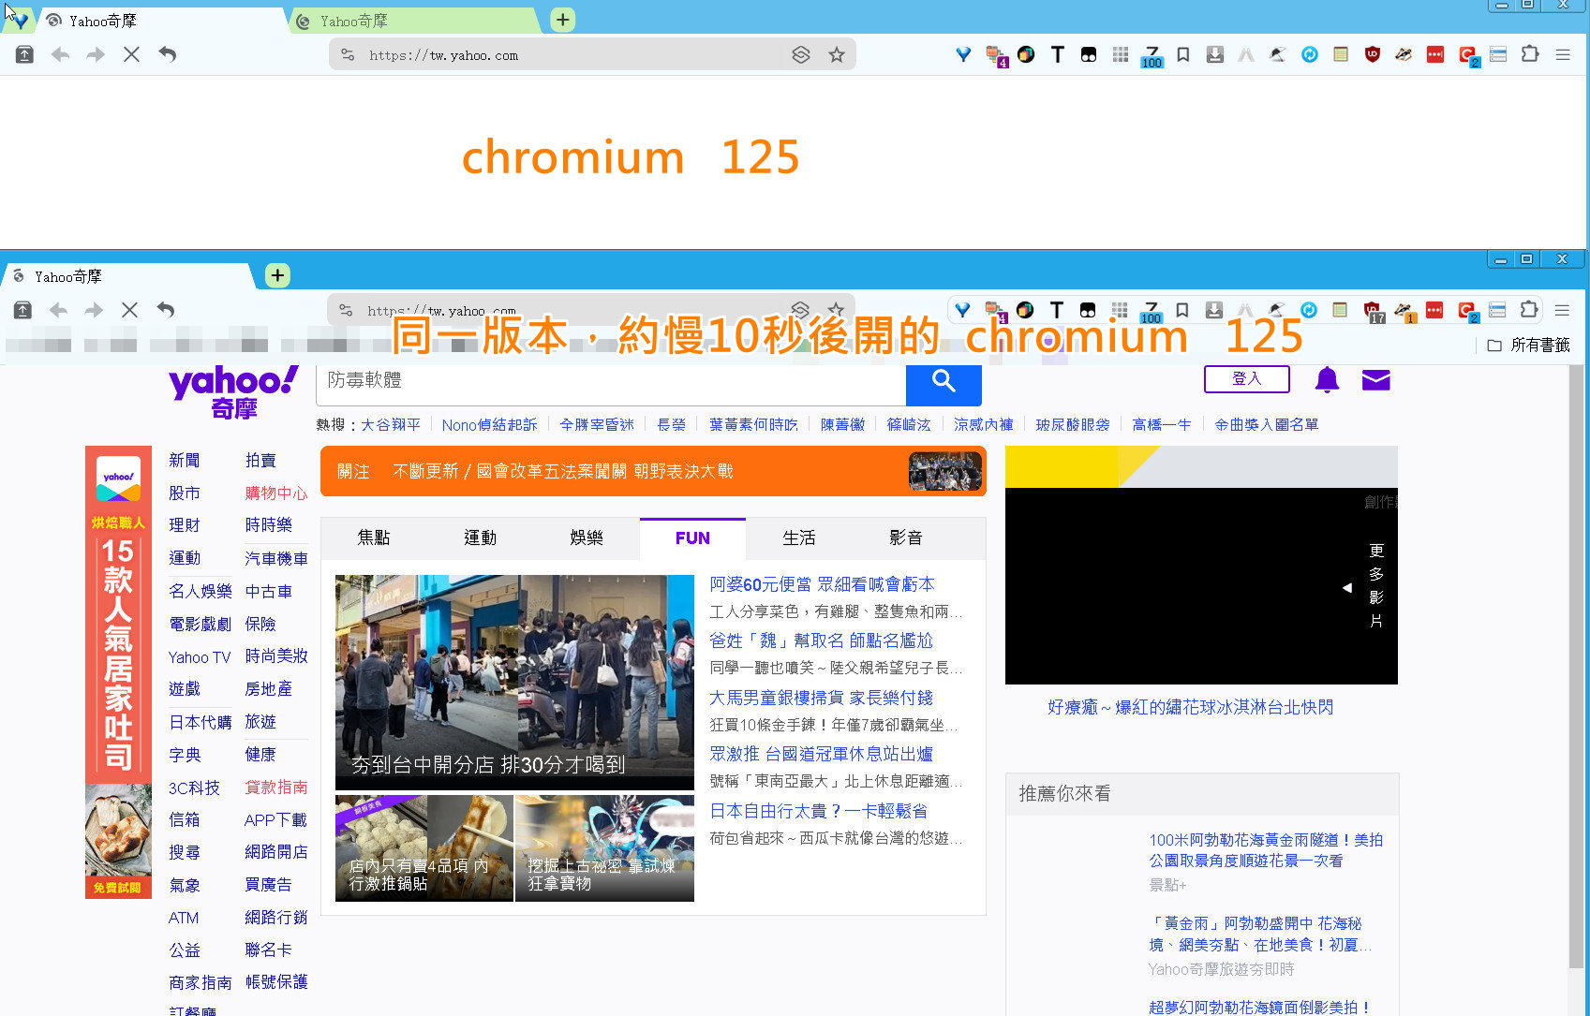1590x1016 pixels.
Task: Click the red dots extension icon in top window
Action: pos(1435,54)
